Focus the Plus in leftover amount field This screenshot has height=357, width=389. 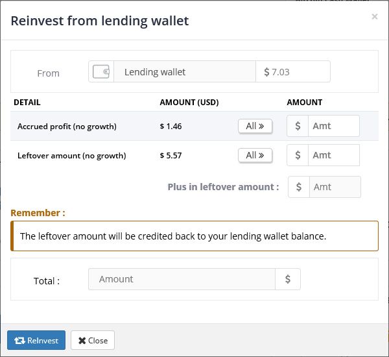click(335, 187)
